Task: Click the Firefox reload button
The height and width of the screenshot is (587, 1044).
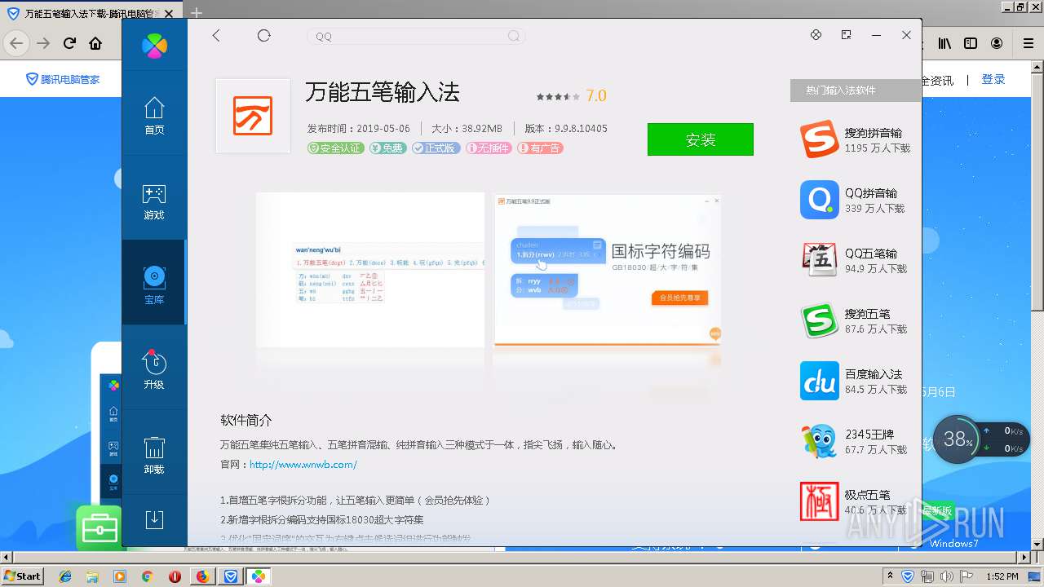Action: tap(70, 43)
